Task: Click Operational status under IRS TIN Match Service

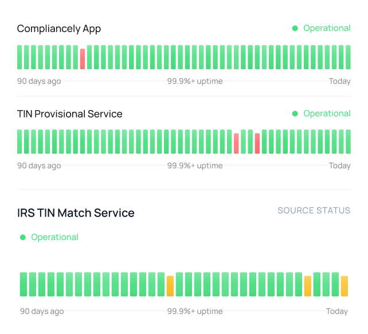Action: tap(54, 237)
